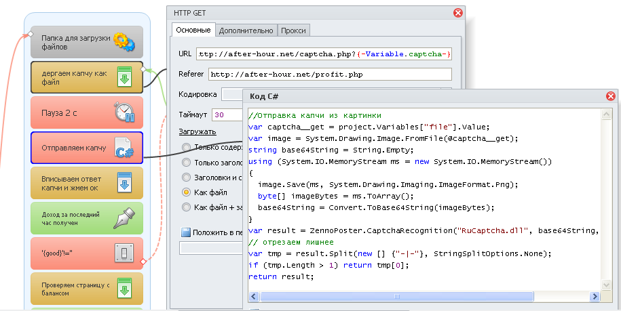Open the Основные tab
The width and height of the screenshot is (621, 311).
coord(193,30)
